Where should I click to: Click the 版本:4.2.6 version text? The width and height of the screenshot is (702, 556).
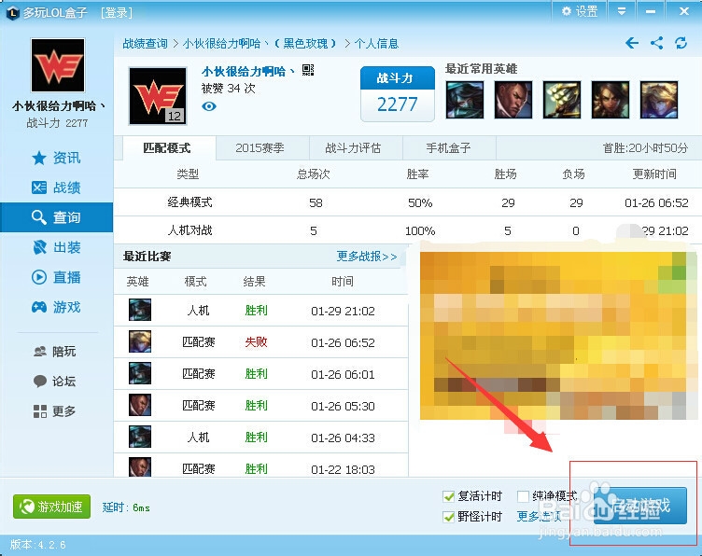[x=37, y=545]
